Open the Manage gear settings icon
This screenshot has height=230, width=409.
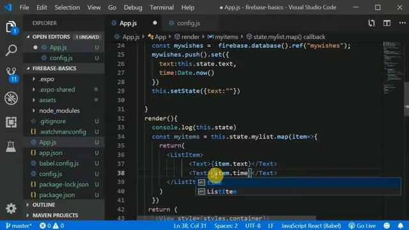coord(11,208)
